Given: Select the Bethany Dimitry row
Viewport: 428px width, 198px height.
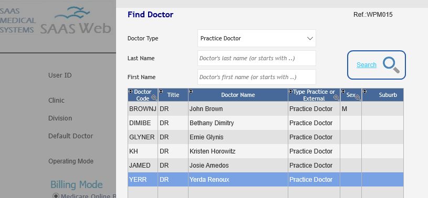Looking at the screenshot, I should [x=266, y=123].
